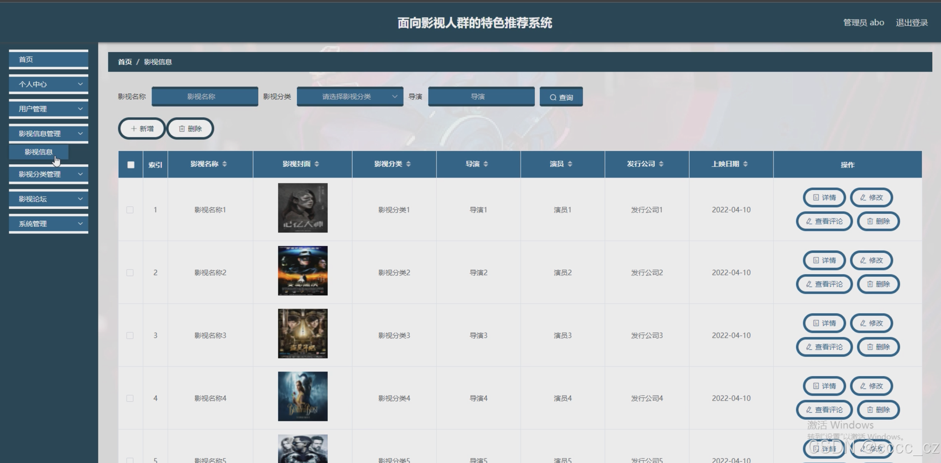Click 修改 edit for 影视名称2 row

[871, 260]
